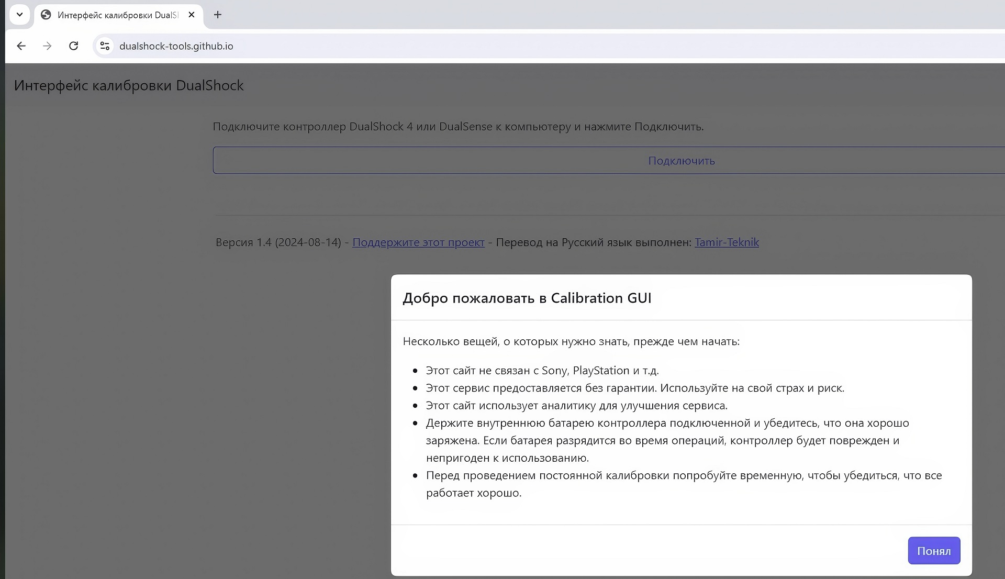The image size is (1005, 579).
Task: Close the current browser tab
Action: tap(192, 15)
